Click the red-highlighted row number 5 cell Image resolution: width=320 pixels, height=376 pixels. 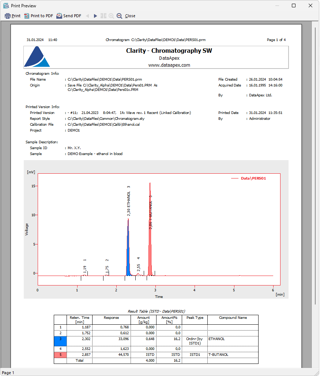click(x=60, y=355)
